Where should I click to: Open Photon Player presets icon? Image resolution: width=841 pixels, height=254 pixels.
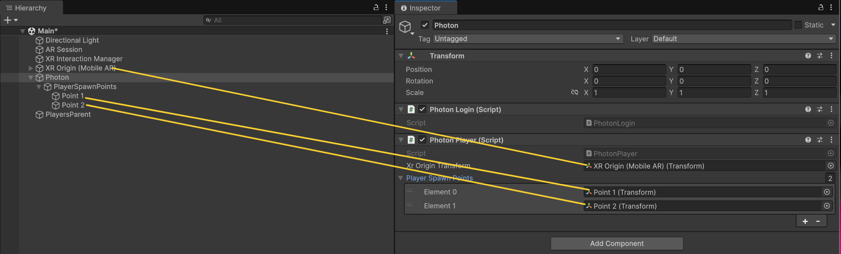point(820,140)
